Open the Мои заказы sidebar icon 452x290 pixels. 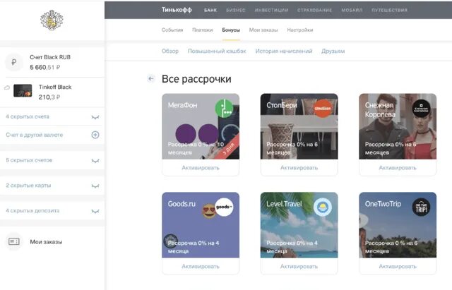tap(14, 241)
